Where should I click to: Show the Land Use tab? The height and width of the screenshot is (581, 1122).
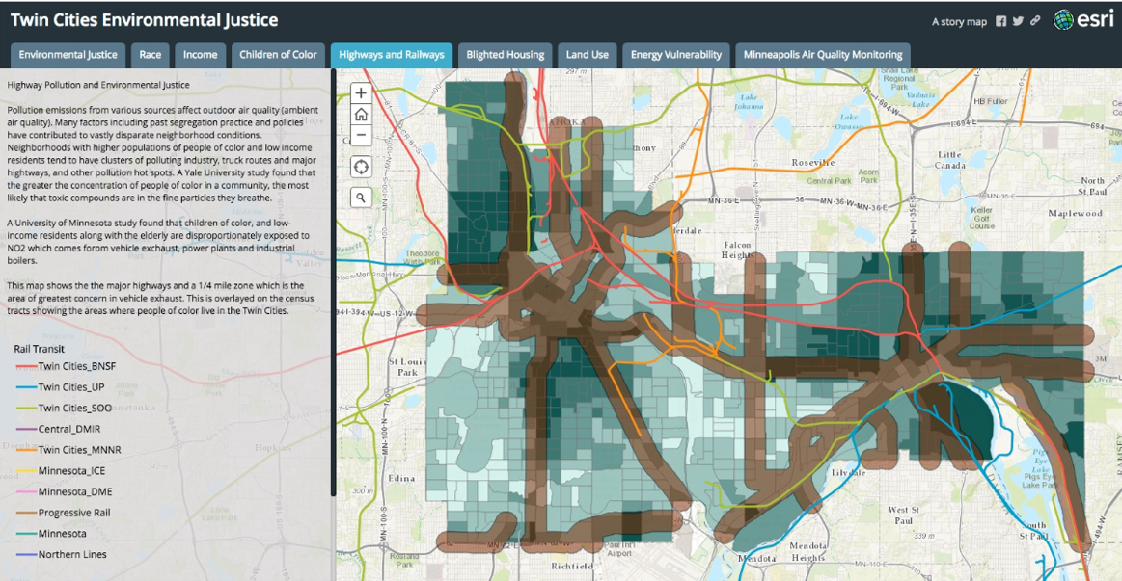point(588,55)
